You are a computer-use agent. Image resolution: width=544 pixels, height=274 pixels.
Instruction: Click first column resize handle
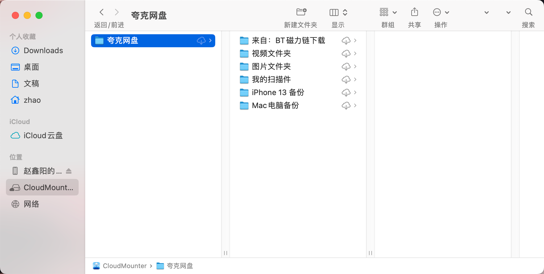(x=226, y=253)
